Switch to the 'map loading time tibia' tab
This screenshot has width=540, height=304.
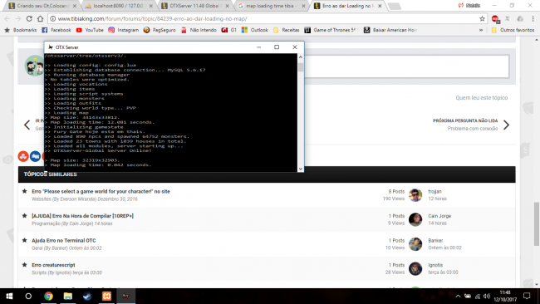[272, 6]
